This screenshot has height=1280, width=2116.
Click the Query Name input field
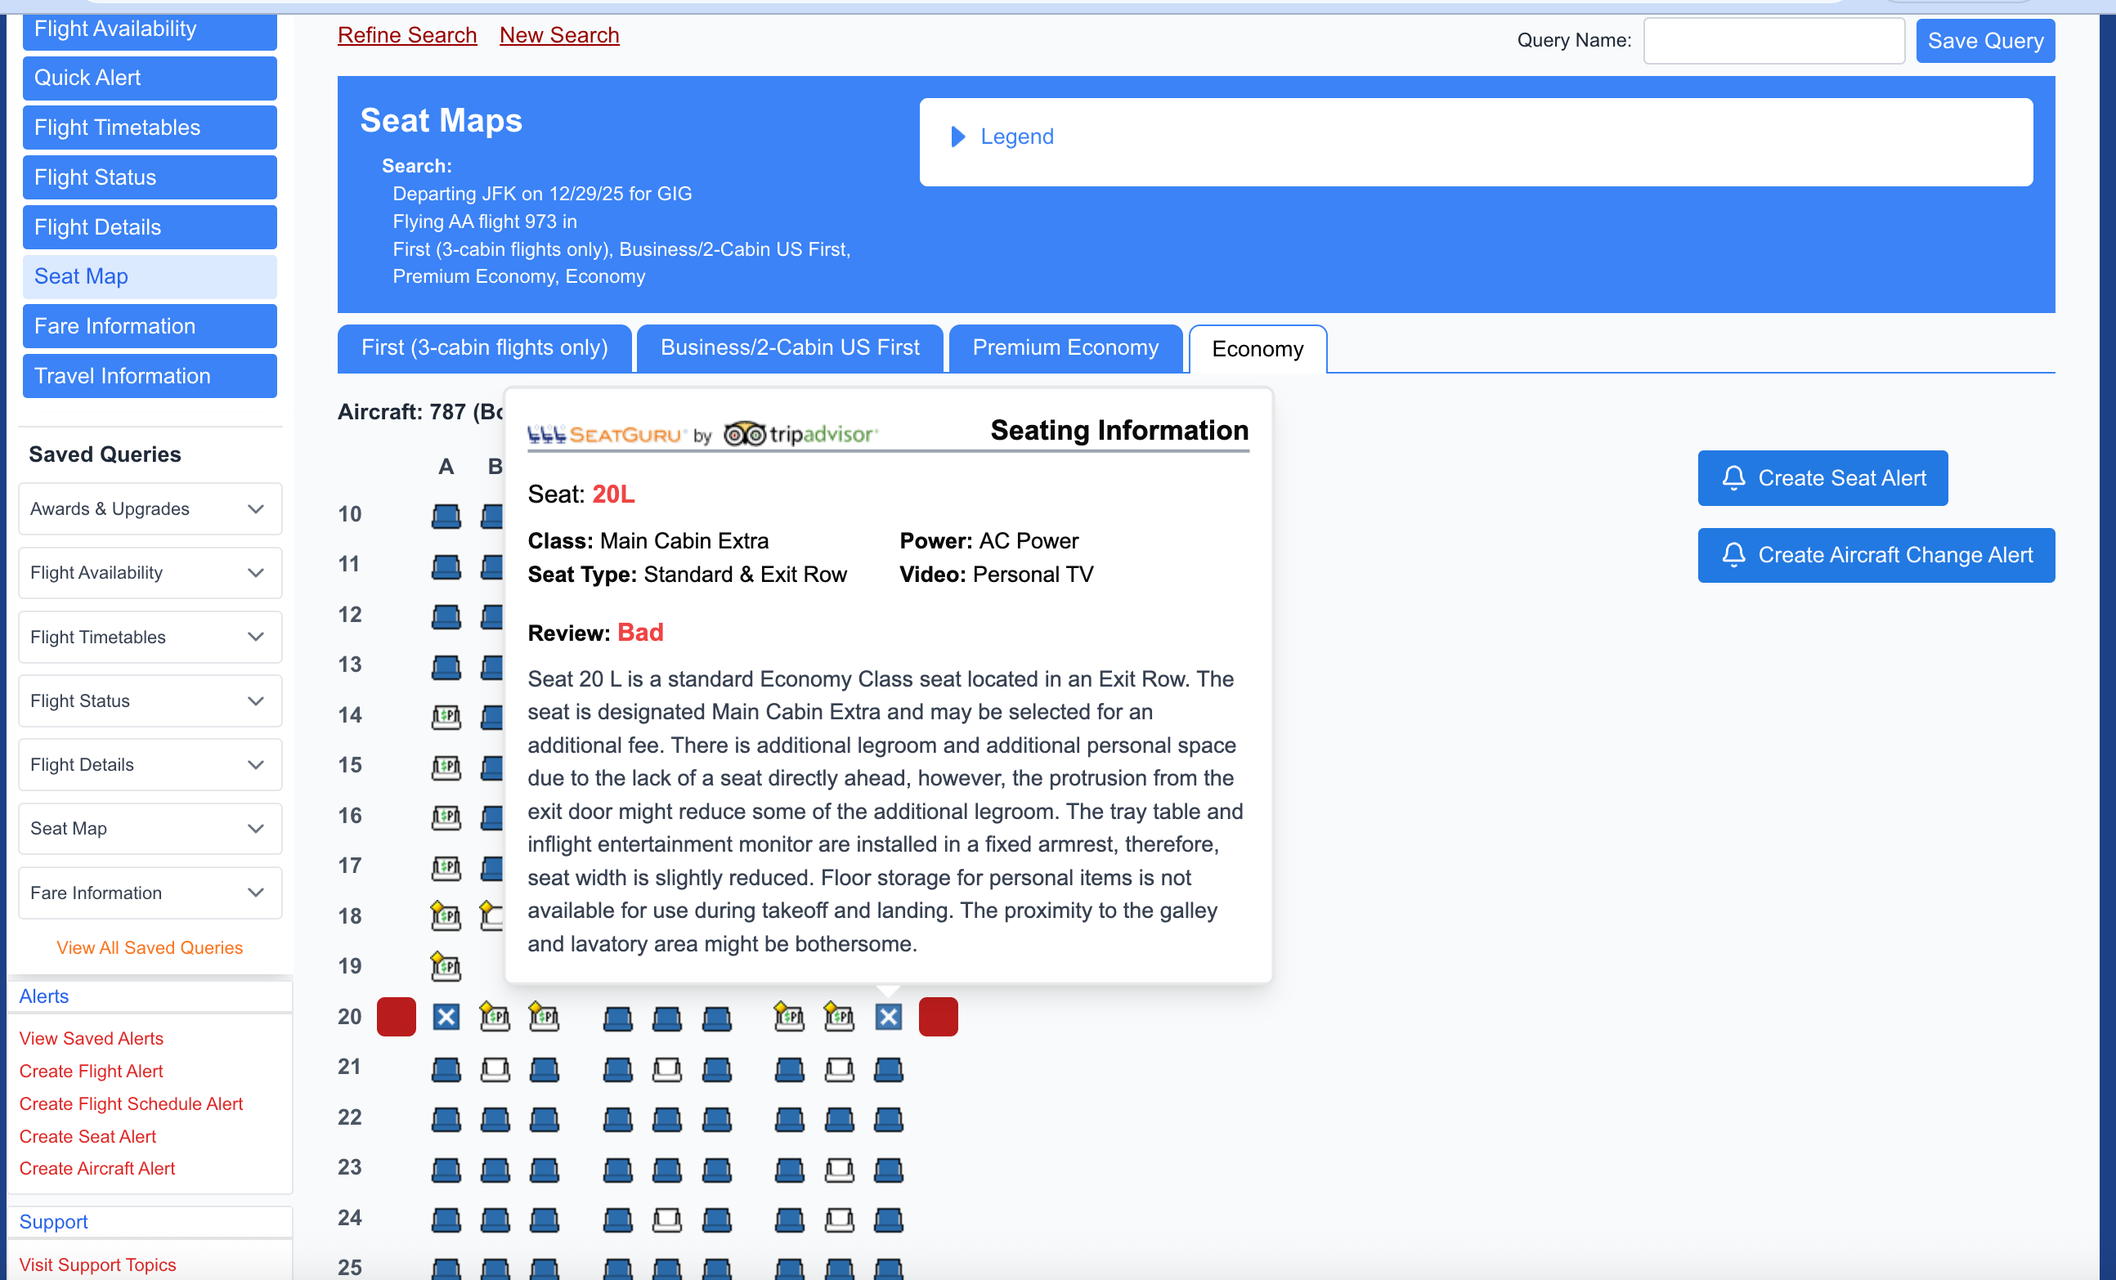(x=1773, y=40)
